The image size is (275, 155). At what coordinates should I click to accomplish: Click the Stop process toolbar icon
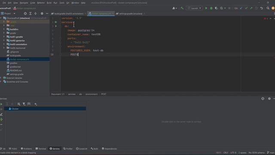(229, 8)
